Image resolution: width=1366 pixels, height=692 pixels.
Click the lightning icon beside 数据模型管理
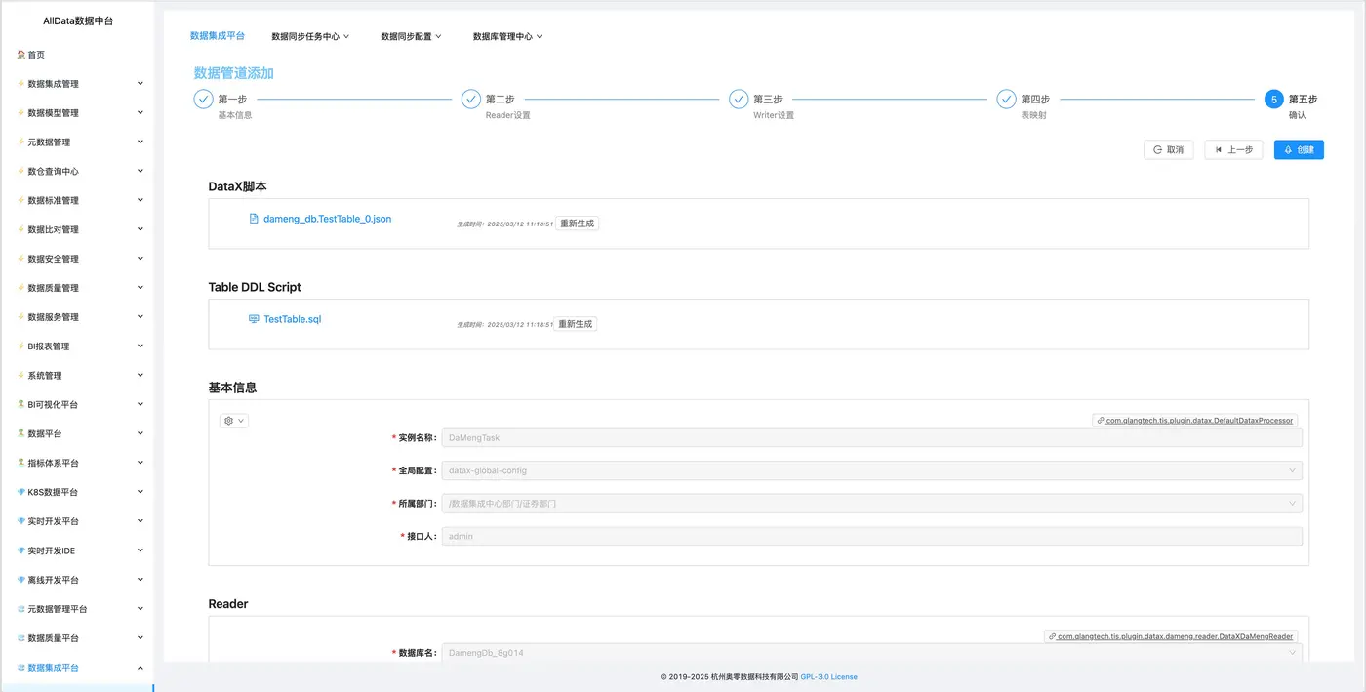point(20,113)
